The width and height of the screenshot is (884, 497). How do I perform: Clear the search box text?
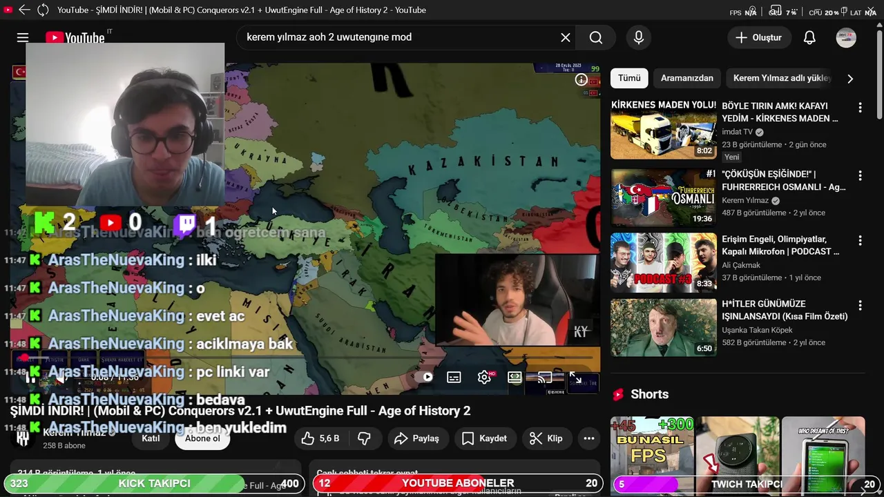click(x=566, y=37)
